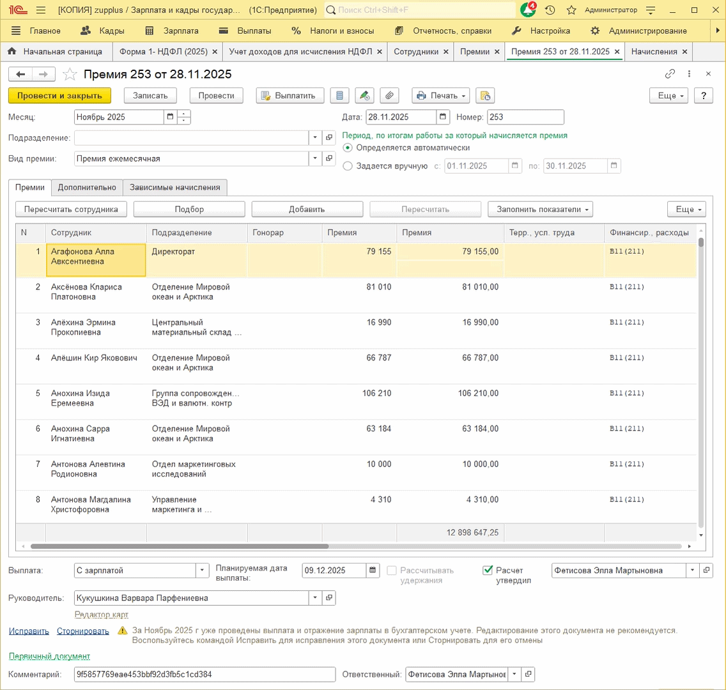Open the Первичный документ link
Screen dimensions: 726x690
(50, 656)
